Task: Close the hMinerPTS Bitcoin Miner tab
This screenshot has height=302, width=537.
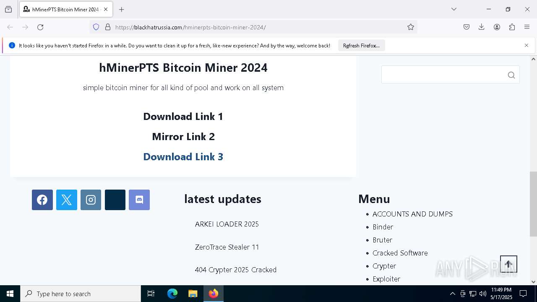Action: [x=106, y=9]
